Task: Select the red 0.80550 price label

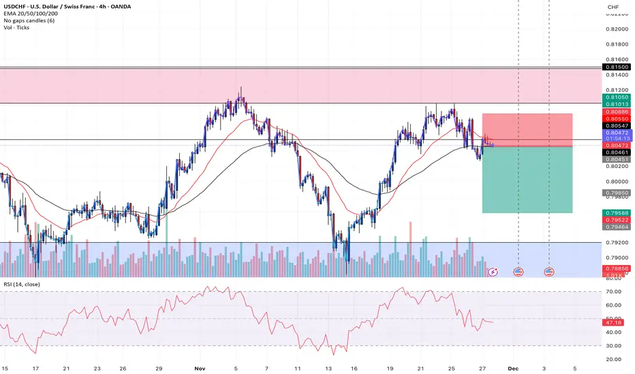Action: [x=617, y=119]
